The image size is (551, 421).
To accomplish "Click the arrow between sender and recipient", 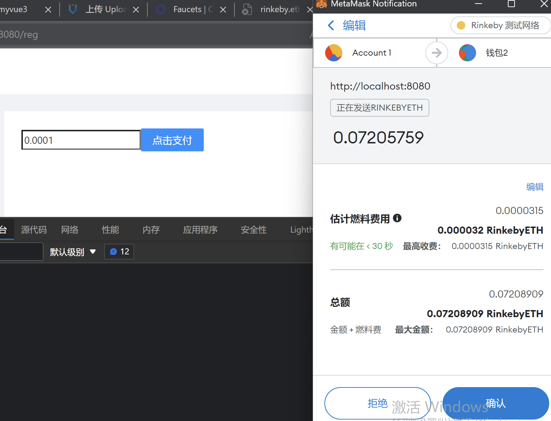I will (x=437, y=53).
